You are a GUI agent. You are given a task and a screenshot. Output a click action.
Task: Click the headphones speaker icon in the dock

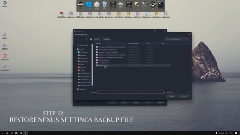pos(153,4)
